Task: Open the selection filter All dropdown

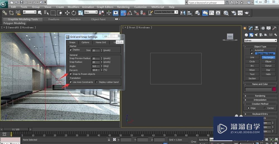Action: 30,12
